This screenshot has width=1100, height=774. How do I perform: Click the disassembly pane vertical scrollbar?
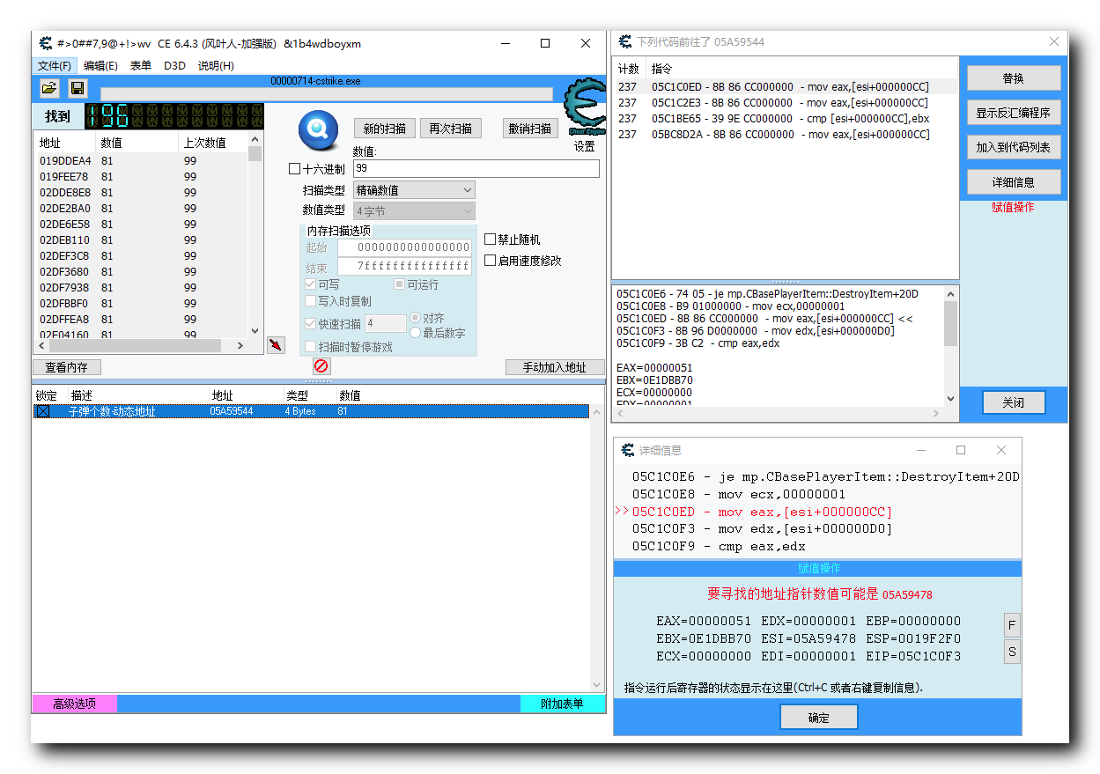tap(951, 346)
